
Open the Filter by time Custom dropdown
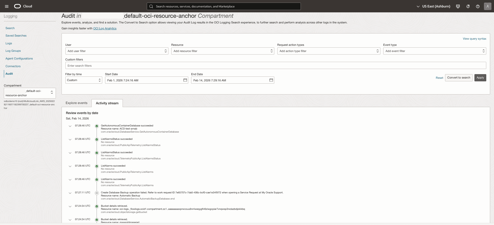pyautogui.click(x=84, y=80)
